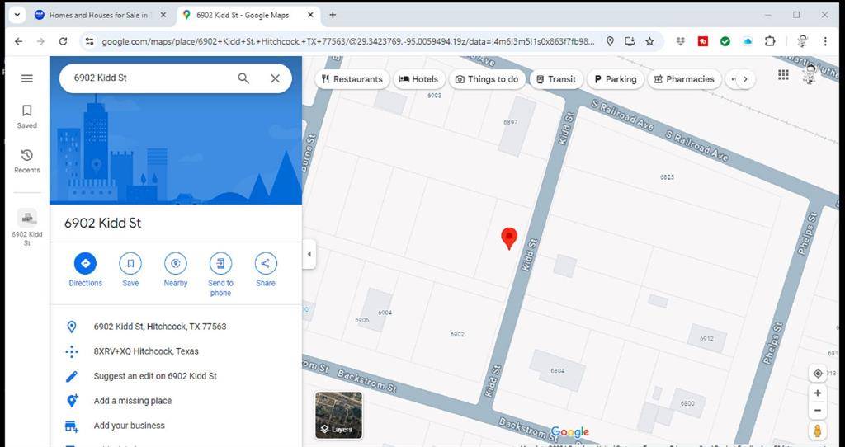
Task: Show more category chips arrow
Action: 745,79
